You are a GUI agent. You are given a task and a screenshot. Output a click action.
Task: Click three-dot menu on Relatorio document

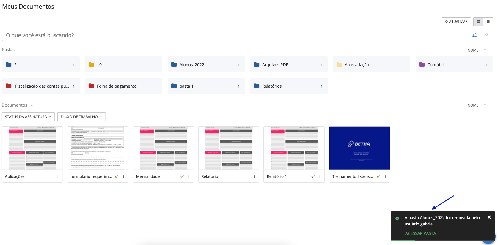254,176
